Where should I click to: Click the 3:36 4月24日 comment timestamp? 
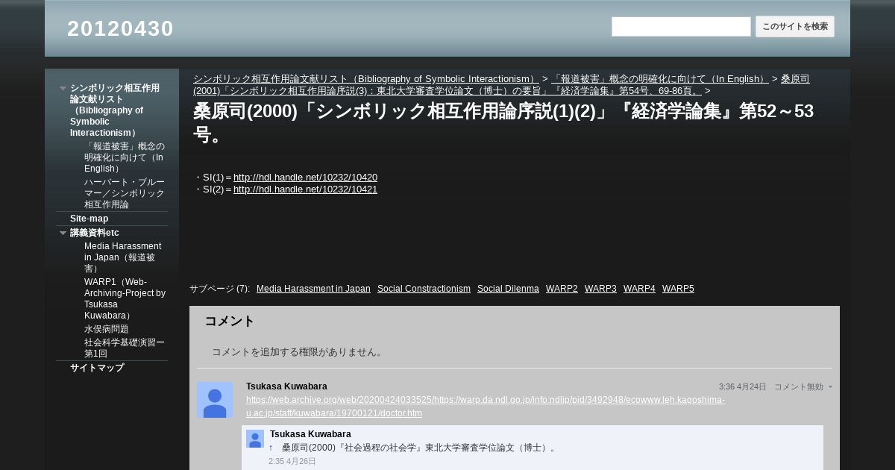[x=742, y=387]
